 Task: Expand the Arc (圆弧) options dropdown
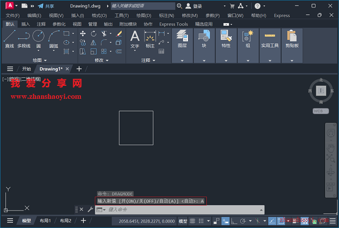(54, 50)
